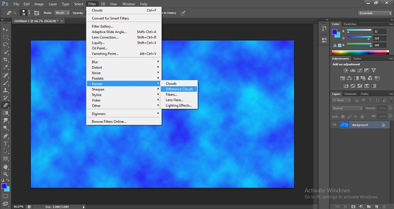Switch to the Channels tab
Screen dimensions: 394x209
(x=350, y=94)
